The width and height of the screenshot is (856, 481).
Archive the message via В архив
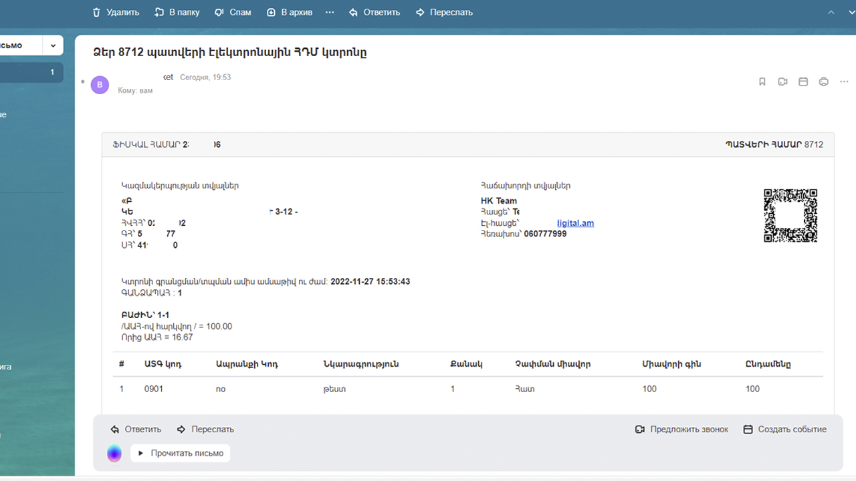[x=288, y=11]
